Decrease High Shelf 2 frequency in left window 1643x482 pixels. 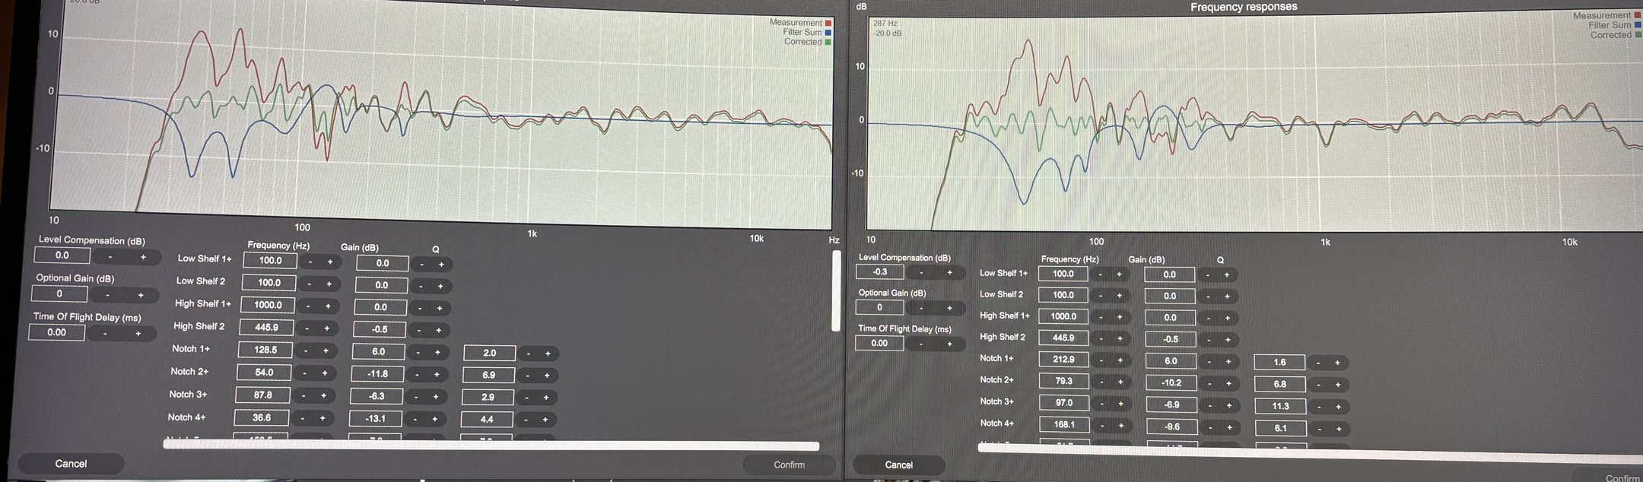tap(307, 328)
